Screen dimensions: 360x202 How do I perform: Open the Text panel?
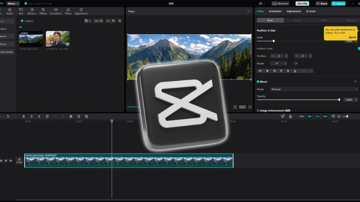21,11
